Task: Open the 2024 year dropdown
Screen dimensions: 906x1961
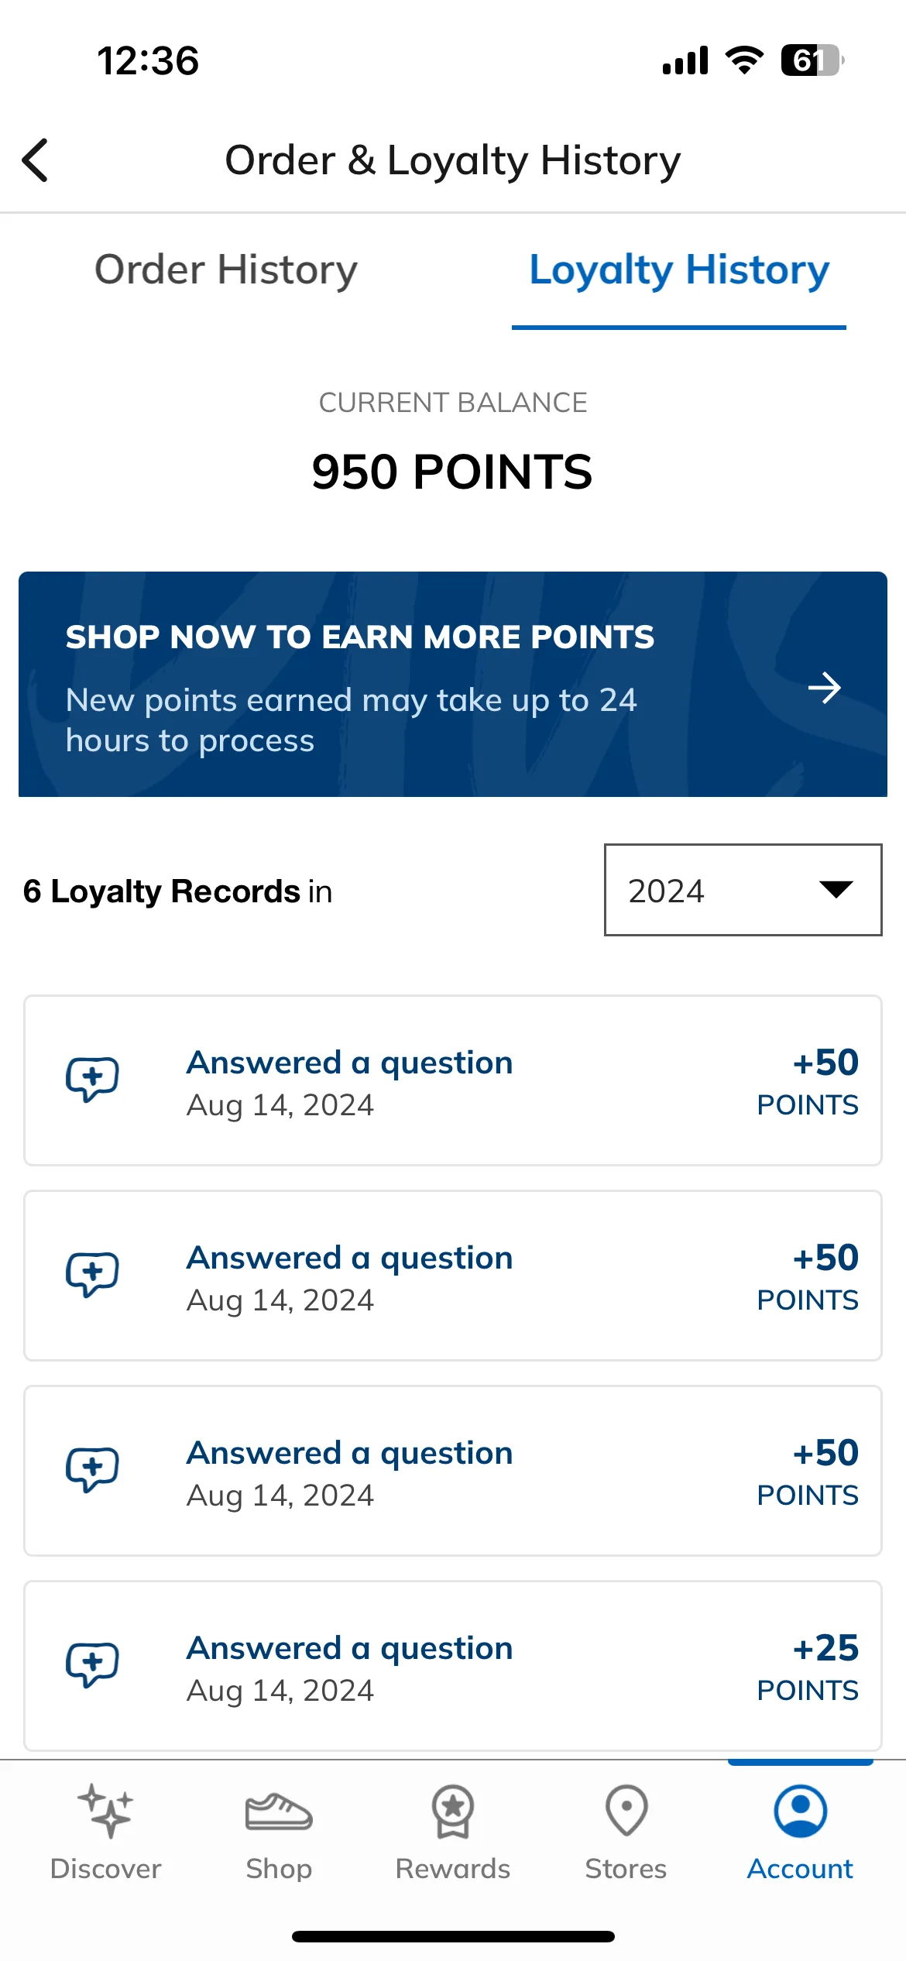Action: pyautogui.click(x=743, y=890)
